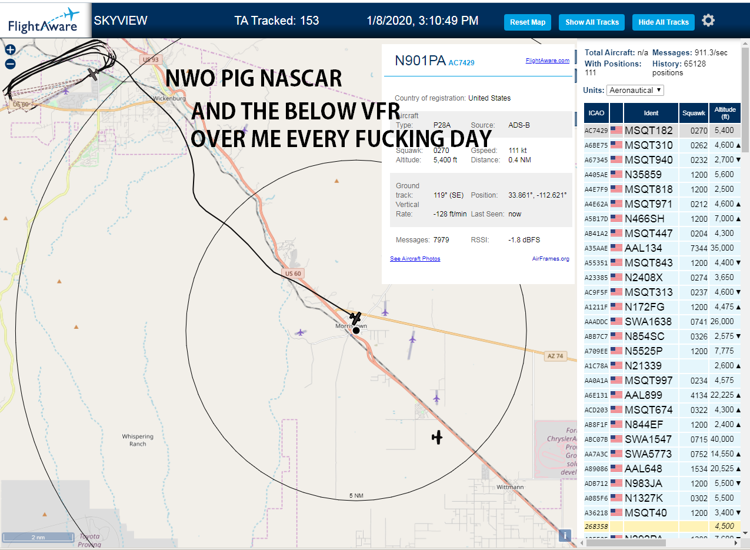Image resolution: width=750 pixels, height=550 pixels.
Task: Select the MSQT313 row
Action: [x=662, y=292]
